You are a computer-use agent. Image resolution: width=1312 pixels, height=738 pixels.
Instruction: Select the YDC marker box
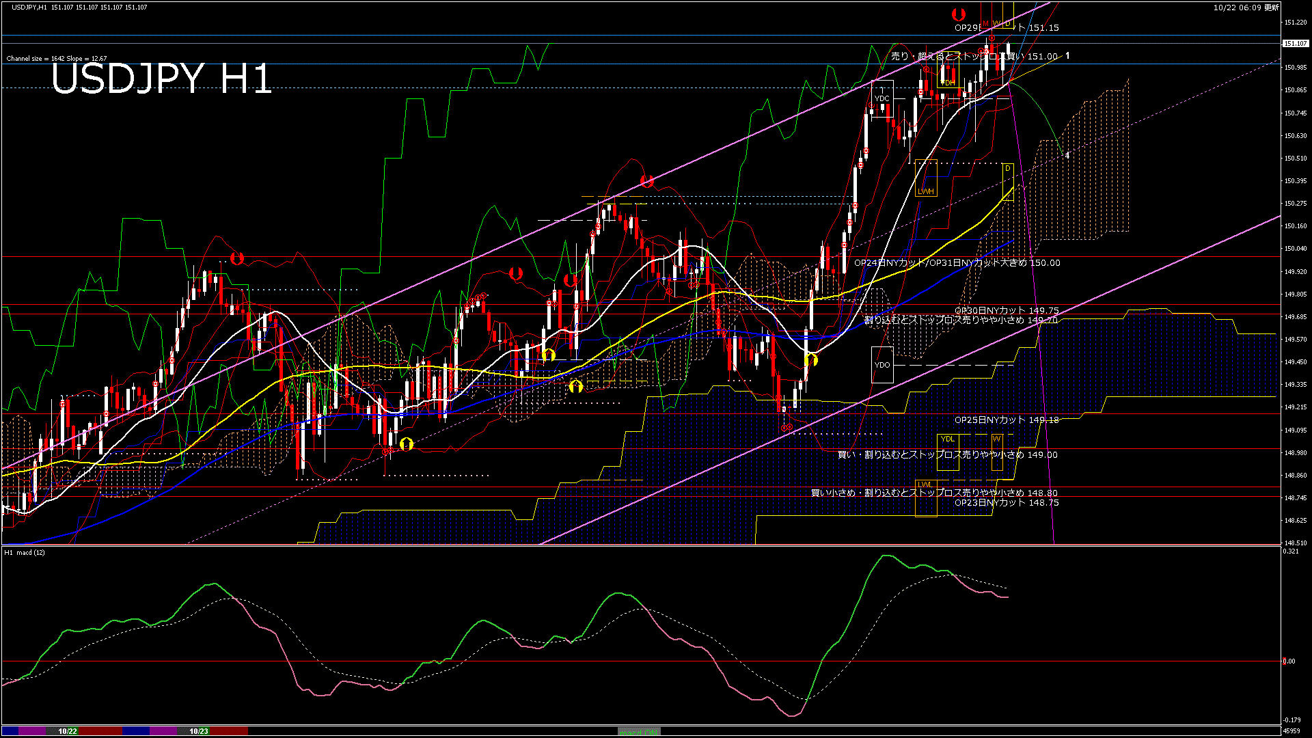coord(882,98)
